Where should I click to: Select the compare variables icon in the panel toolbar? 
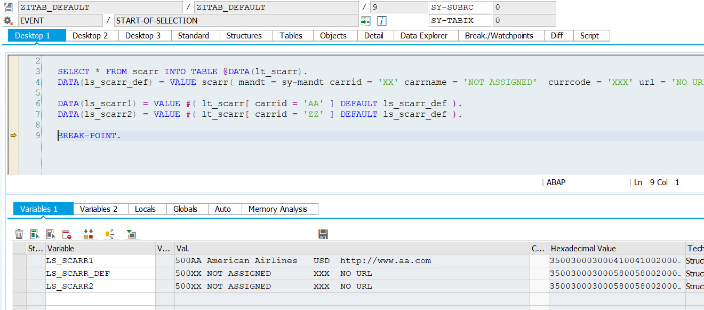coord(89,234)
